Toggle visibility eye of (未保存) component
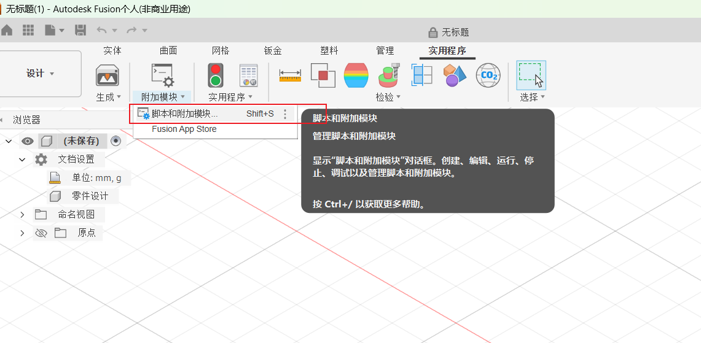The image size is (701, 343). (28, 141)
